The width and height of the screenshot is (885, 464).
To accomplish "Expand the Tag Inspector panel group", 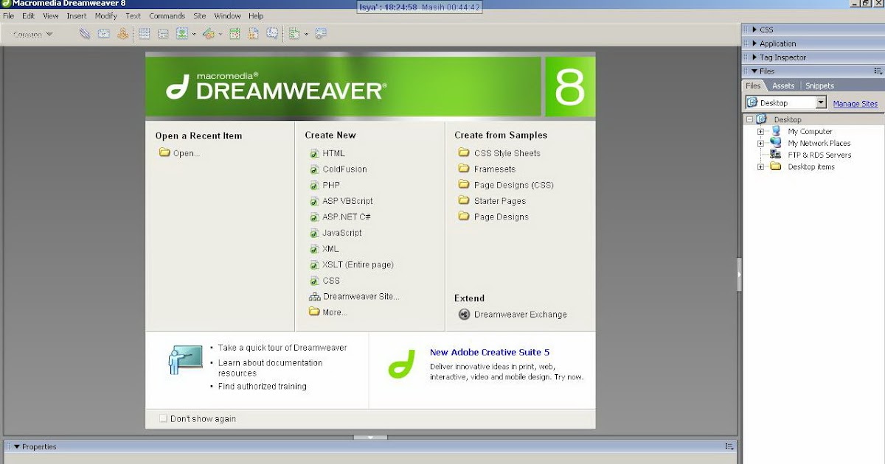I will pyautogui.click(x=754, y=57).
